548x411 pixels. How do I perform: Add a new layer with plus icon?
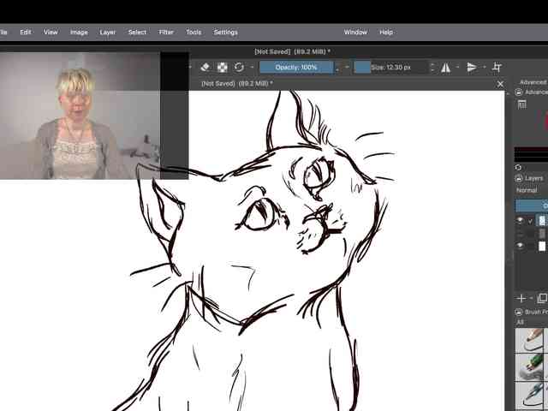coord(521,298)
